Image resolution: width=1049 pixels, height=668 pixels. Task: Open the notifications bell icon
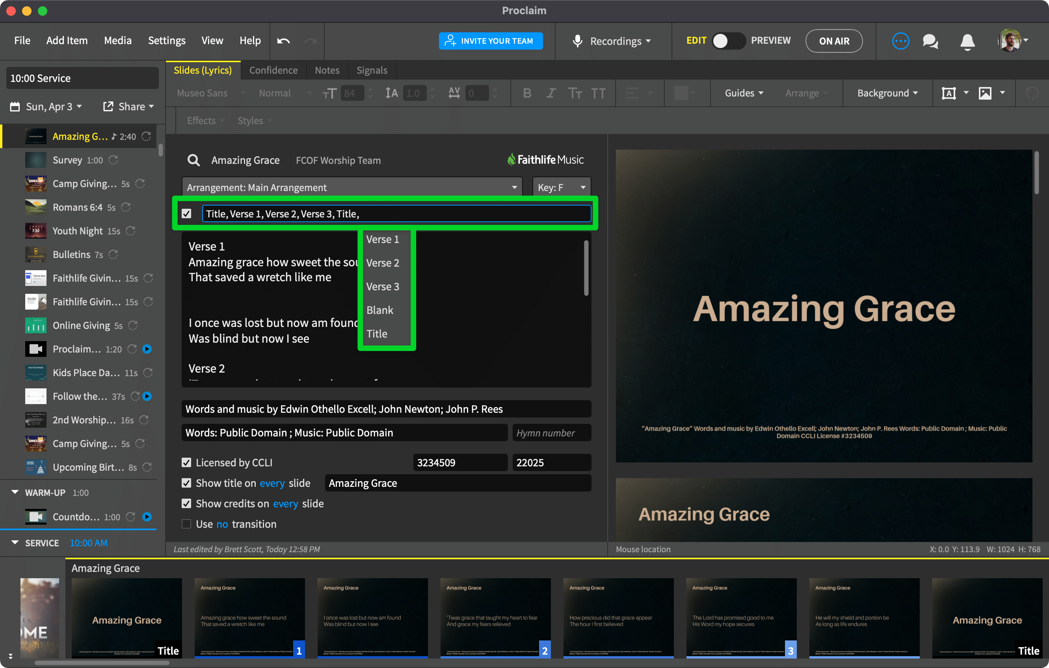click(967, 42)
